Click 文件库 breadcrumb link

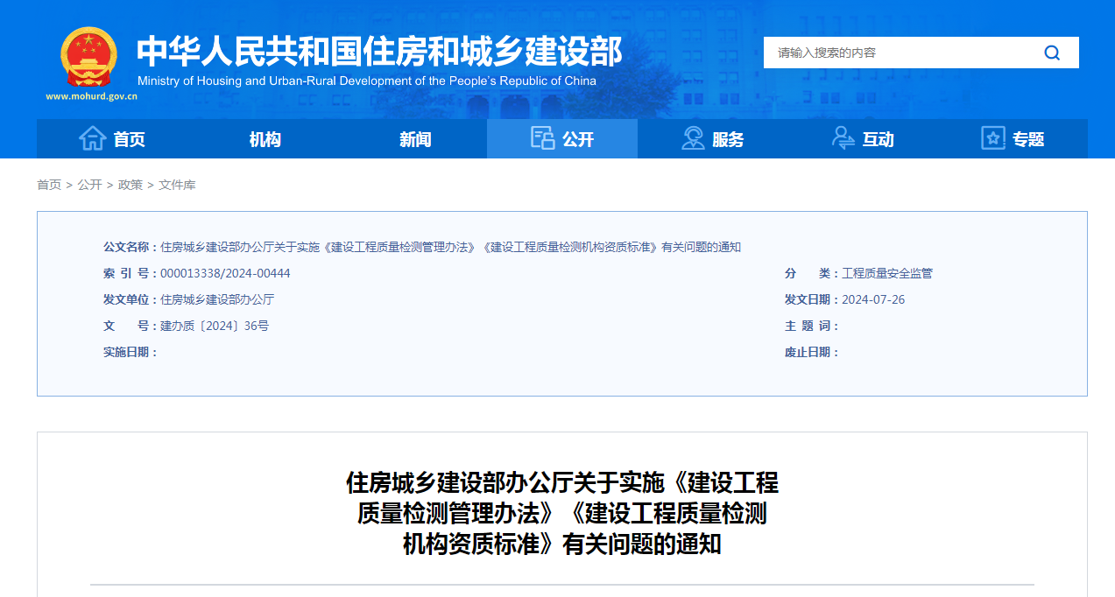click(177, 185)
